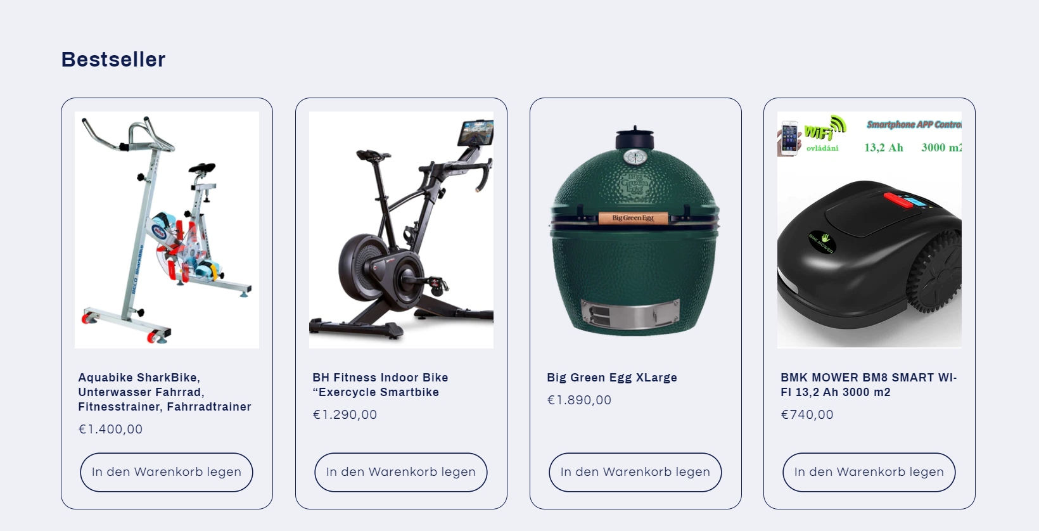Click the Bestseller section heading
The image size is (1039, 531).
tap(113, 59)
